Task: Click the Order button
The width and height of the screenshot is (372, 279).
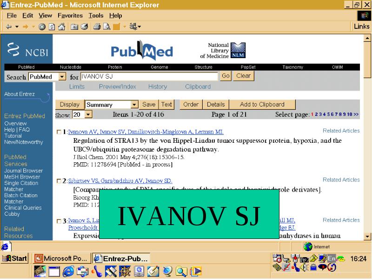Action: (191, 105)
